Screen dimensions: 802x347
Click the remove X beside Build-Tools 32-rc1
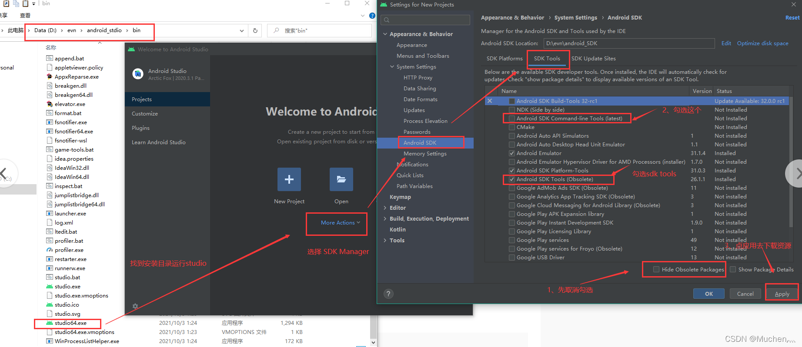490,101
